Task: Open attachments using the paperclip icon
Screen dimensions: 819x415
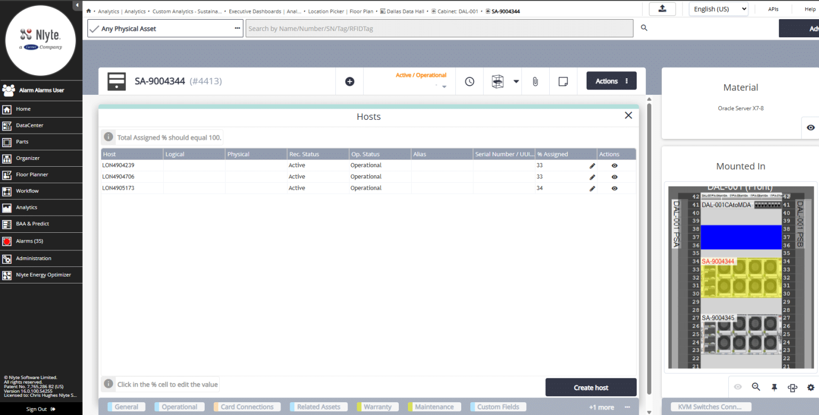Action: (x=535, y=81)
